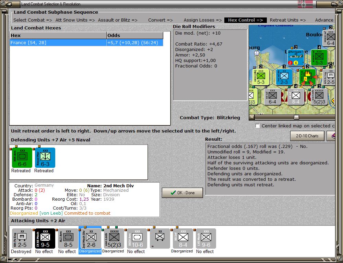Select the XXIV Arm 10-6 attacking unit
Screen dimensions: 343x263
(137, 238)
